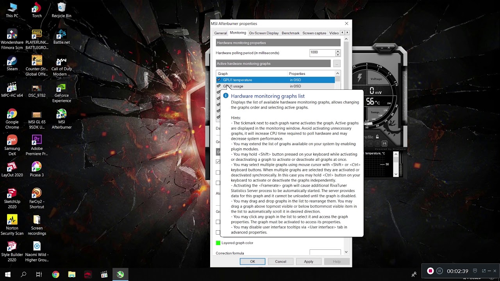The image size is (500, 281).
Task: Click the Graph column header
Action: pyautogui.click(x=252, y=73)
